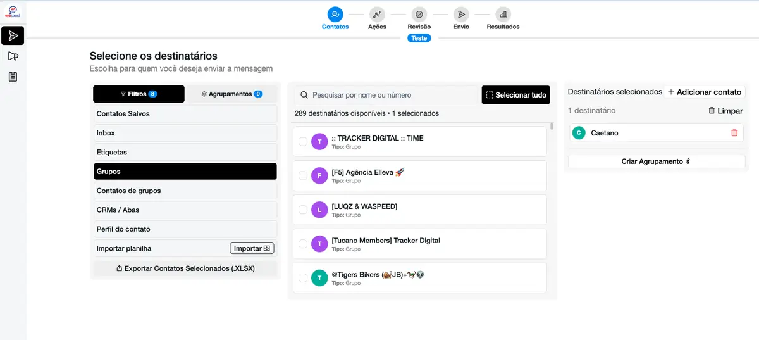Go to the Resultados step icon
Viewport: 759px width, 340px height.
503,14
